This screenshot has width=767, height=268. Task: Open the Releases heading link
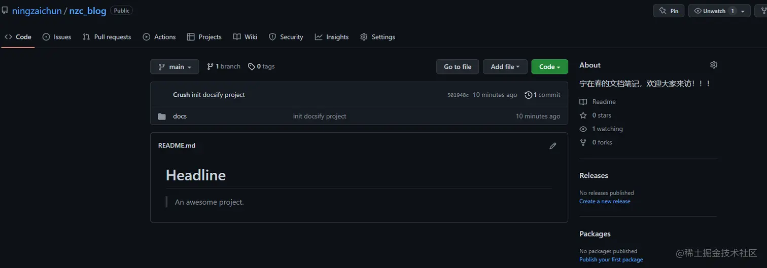click(x=594, y=176)
